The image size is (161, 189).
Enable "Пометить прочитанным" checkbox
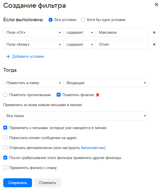(5, 95)
